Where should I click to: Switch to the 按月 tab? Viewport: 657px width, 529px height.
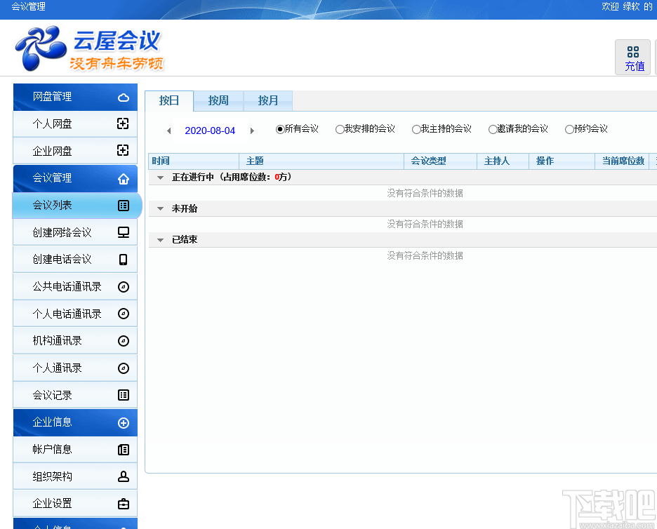[x=267, y=101]
